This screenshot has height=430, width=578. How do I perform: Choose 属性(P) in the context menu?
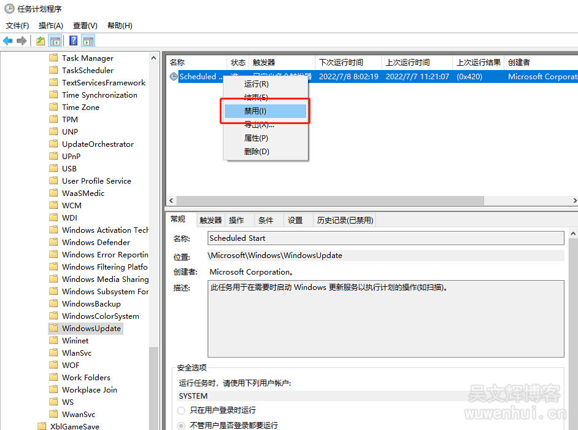pos(256,138)
